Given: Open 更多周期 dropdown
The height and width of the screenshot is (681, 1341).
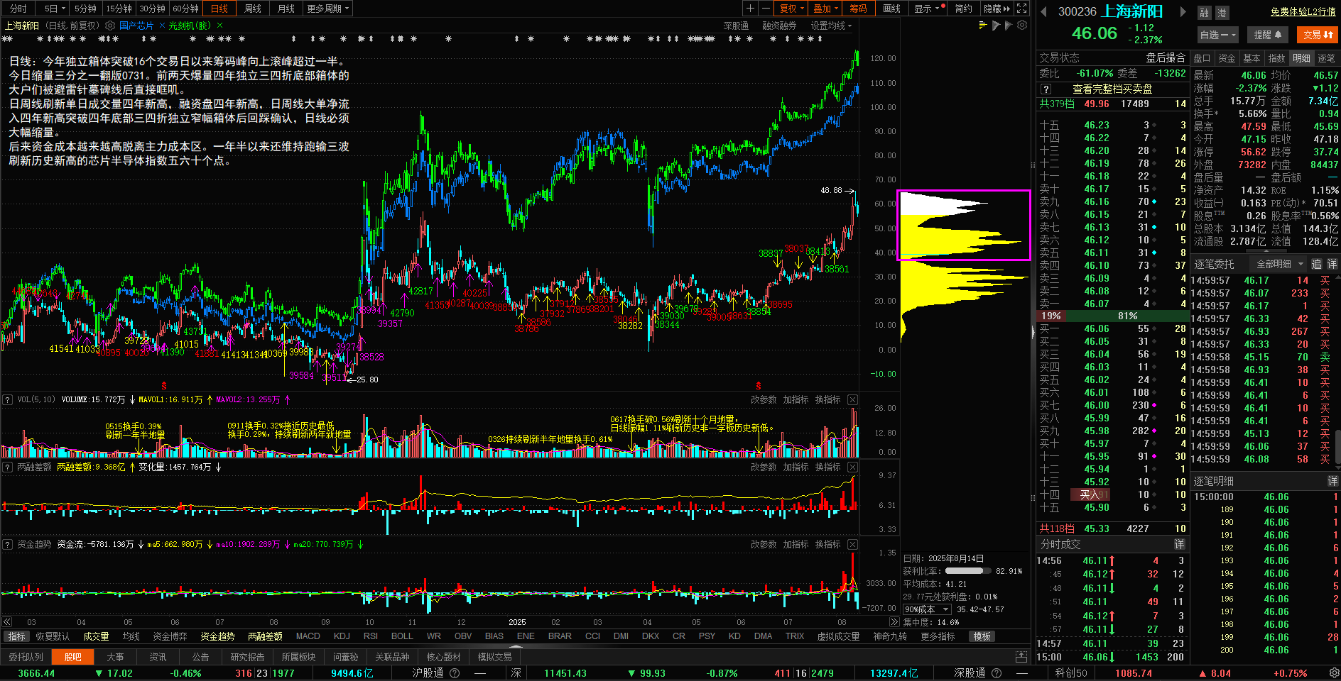Looking at the screenshot, I should coord(327,9).
